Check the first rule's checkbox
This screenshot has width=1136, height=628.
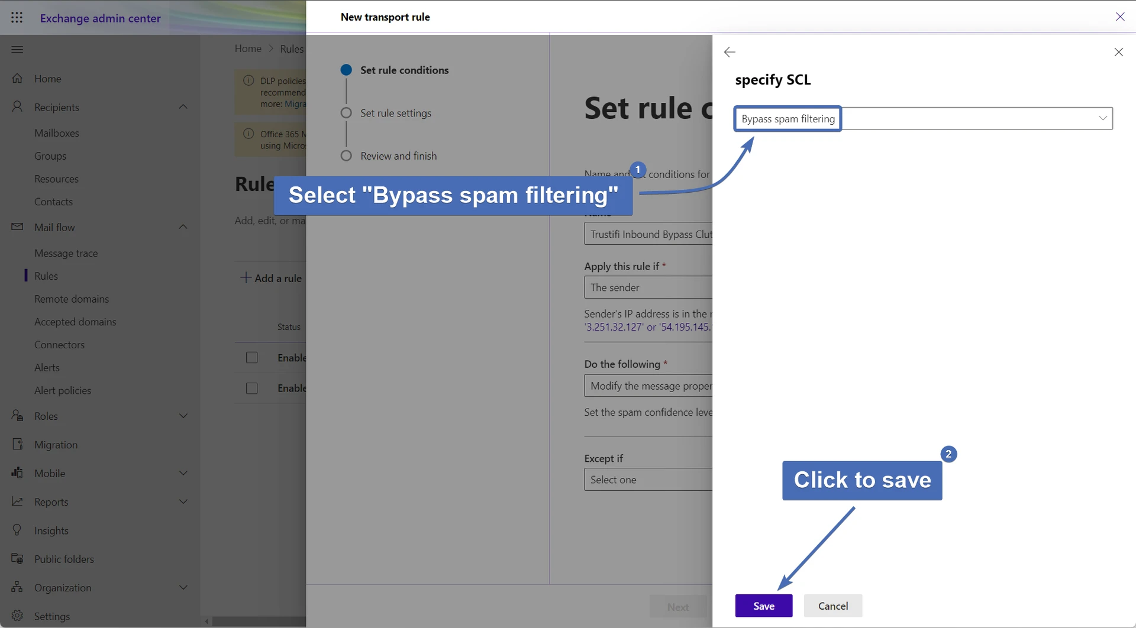point(251,358)
